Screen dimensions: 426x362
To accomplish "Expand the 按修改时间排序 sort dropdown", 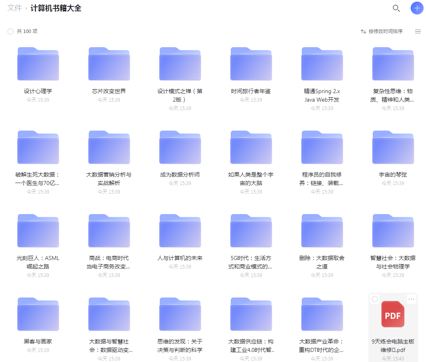I will coord(382,31).
